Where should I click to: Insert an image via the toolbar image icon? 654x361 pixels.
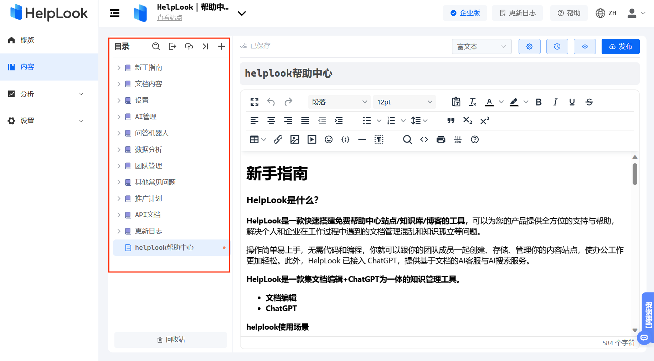295,139
